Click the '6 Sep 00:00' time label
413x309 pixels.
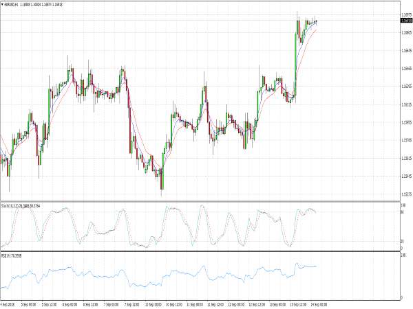(70, 304)
